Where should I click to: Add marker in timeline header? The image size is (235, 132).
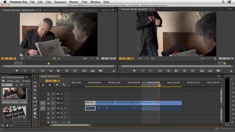click(57, 85)
